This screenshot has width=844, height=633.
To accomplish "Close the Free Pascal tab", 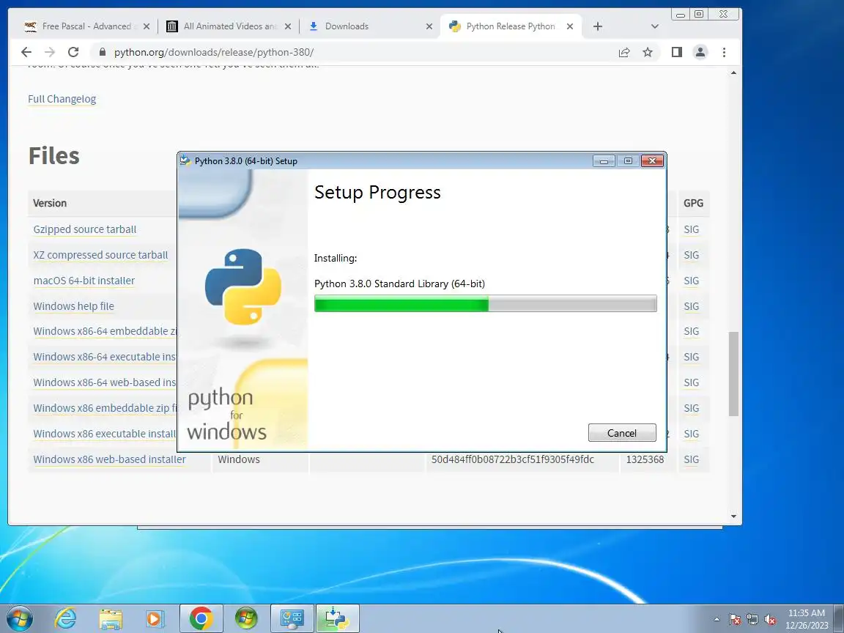I will tap(147, 26).
